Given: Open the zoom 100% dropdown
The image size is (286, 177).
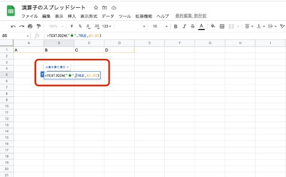Looking at the screenshot, I should click(56, 26).
